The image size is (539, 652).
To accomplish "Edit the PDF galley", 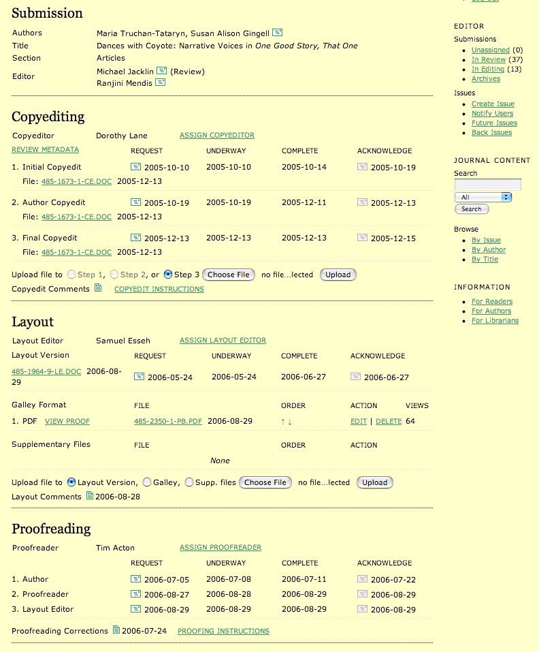I will click(359, 421).
